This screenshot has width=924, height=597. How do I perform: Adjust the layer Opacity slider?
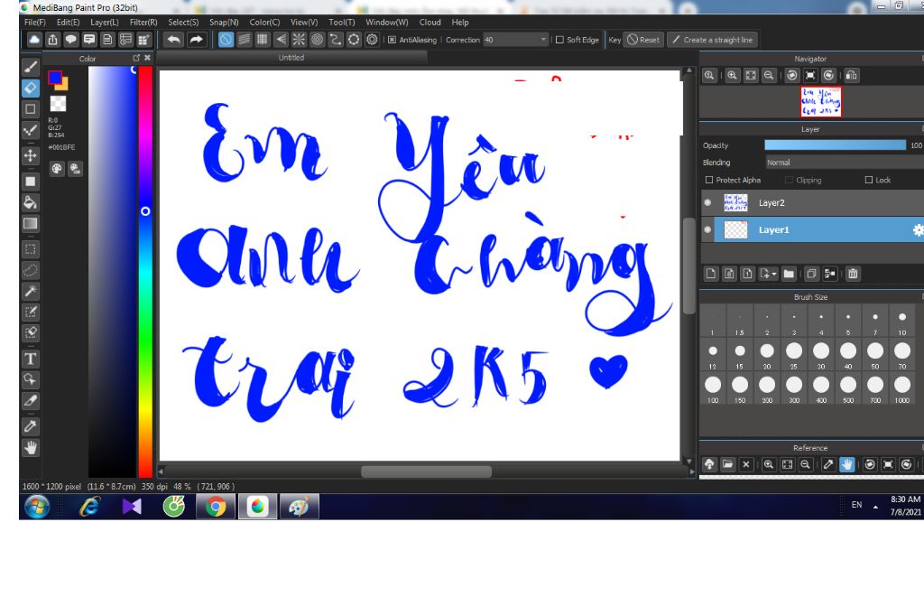pyautogui.click(x=835, y=145)
